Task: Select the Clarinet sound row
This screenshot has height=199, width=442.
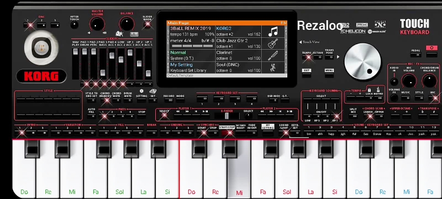Action: [x=239, y=56]
